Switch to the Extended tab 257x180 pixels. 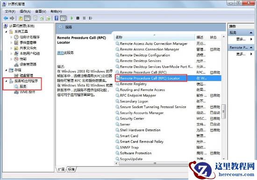pyautogui.click(x=61, y=169)
